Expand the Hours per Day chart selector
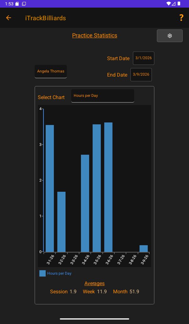The width and height of the screenshot is (189, 324). (103, 96)
